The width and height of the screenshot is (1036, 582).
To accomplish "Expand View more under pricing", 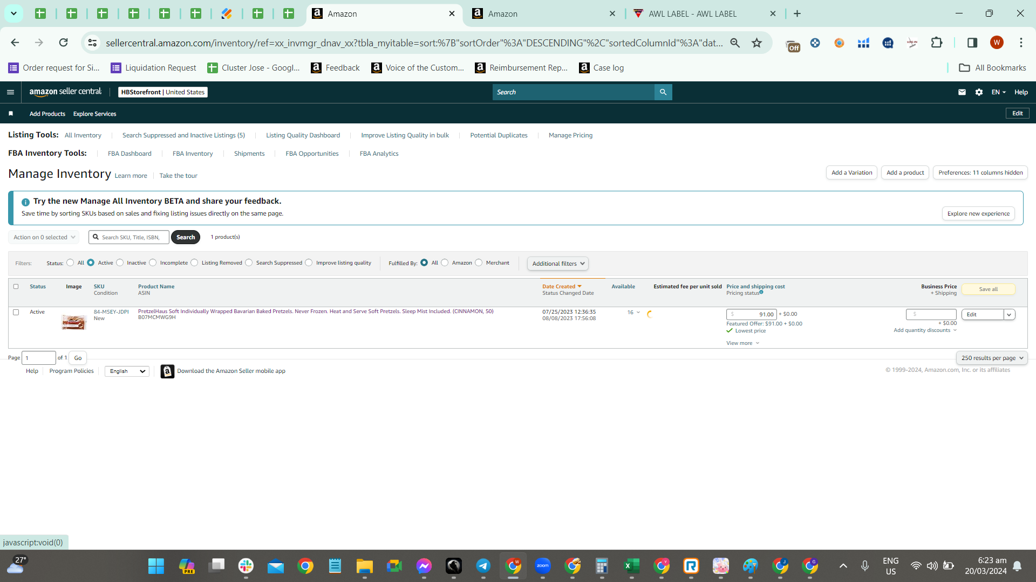I will click(x=743, y=343).
